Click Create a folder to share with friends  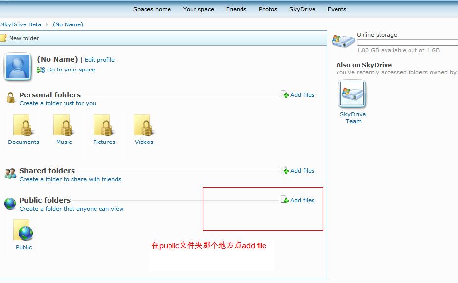(x=70, y=179)
